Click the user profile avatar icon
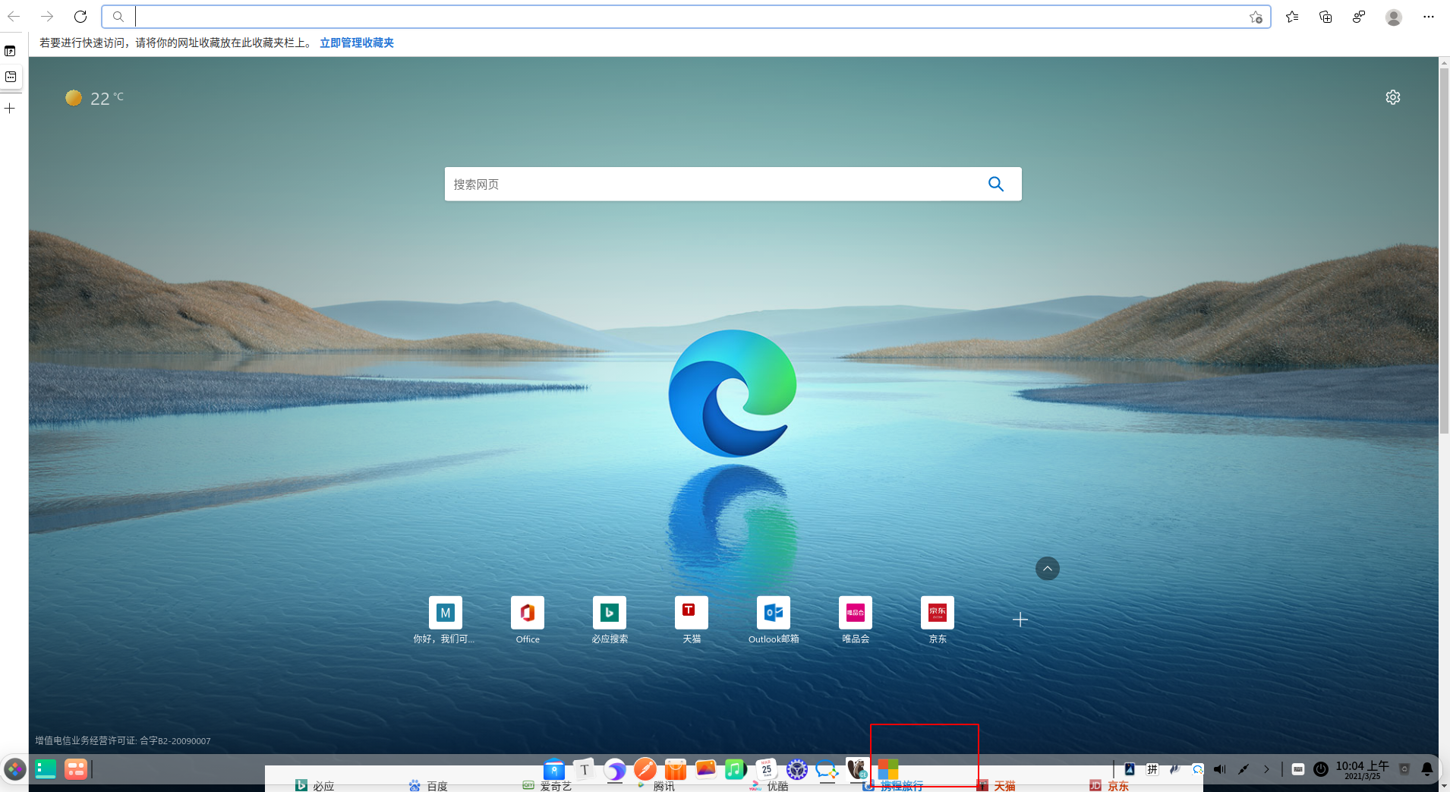This screenshot has width=1450, height=792. [1394, 17]
